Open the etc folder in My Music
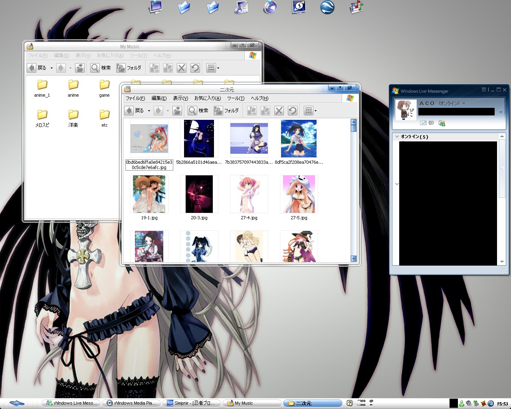Image resolution: width=511 pixels, height=409 pixels. pyautogui.click(x=104, y=118)
